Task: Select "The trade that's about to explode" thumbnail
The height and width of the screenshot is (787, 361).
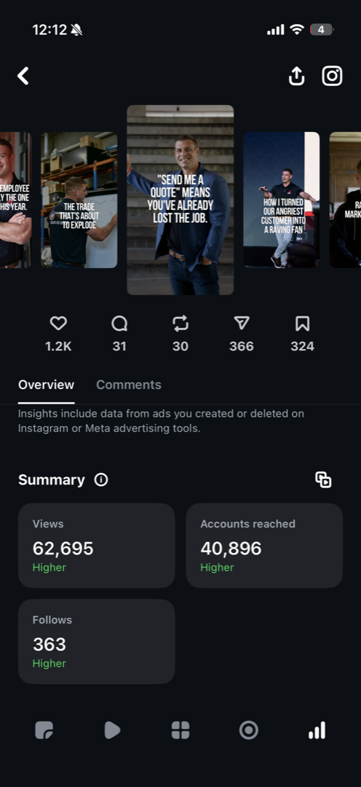Action: [79, 200]
